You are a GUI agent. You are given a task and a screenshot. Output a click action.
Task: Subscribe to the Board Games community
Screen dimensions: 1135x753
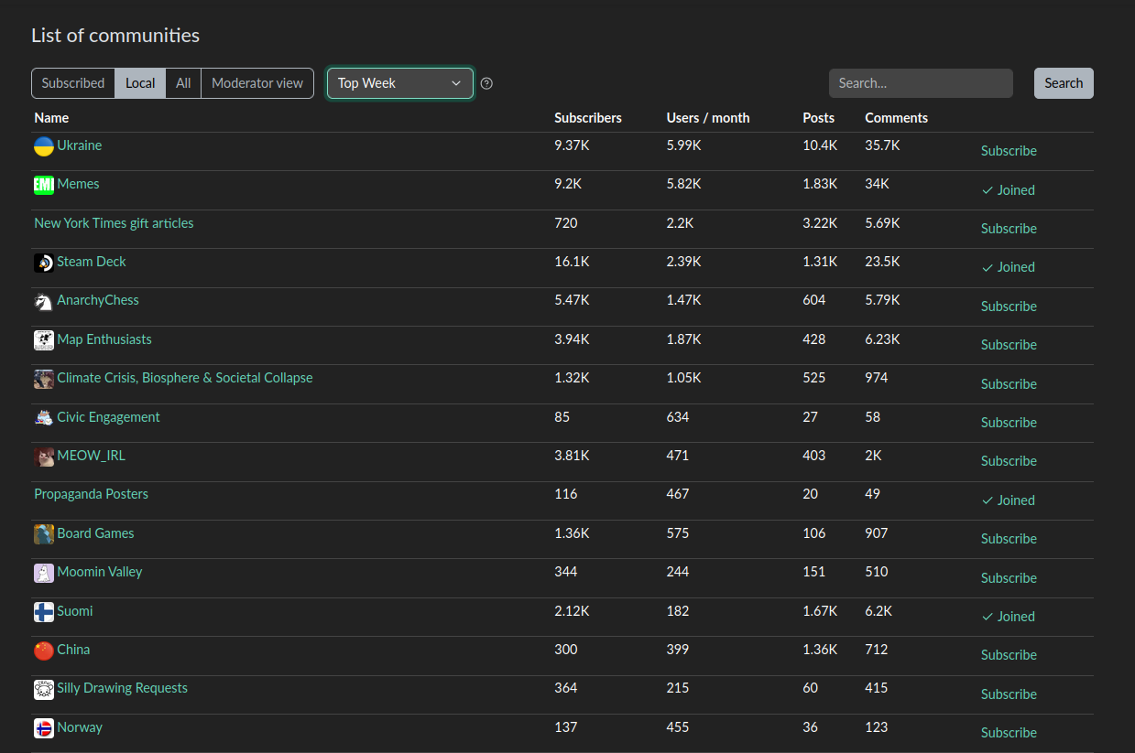1009,539
